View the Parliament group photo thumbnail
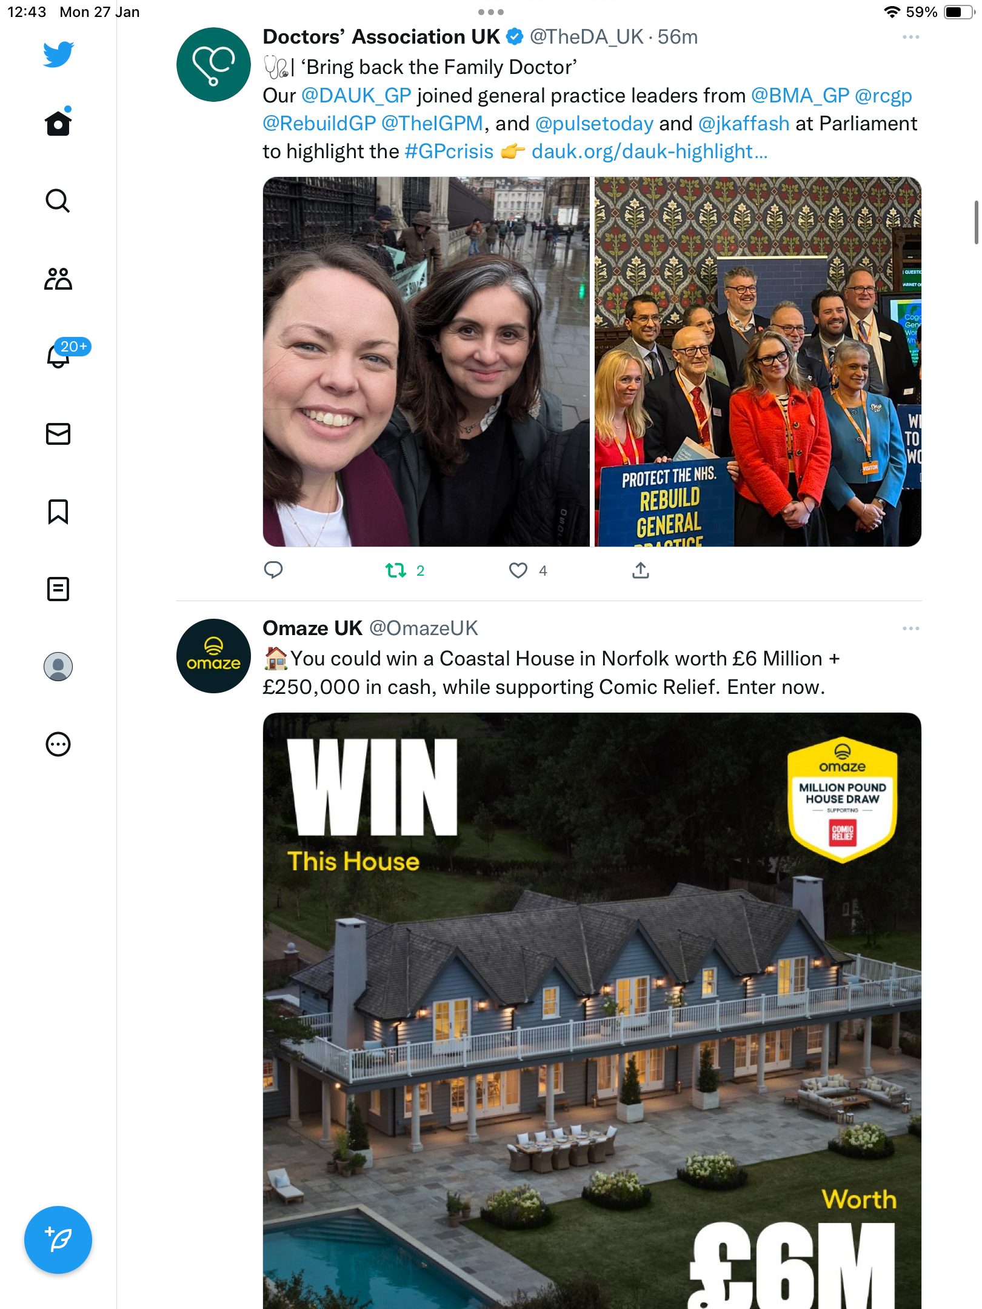 coord(758,362)
